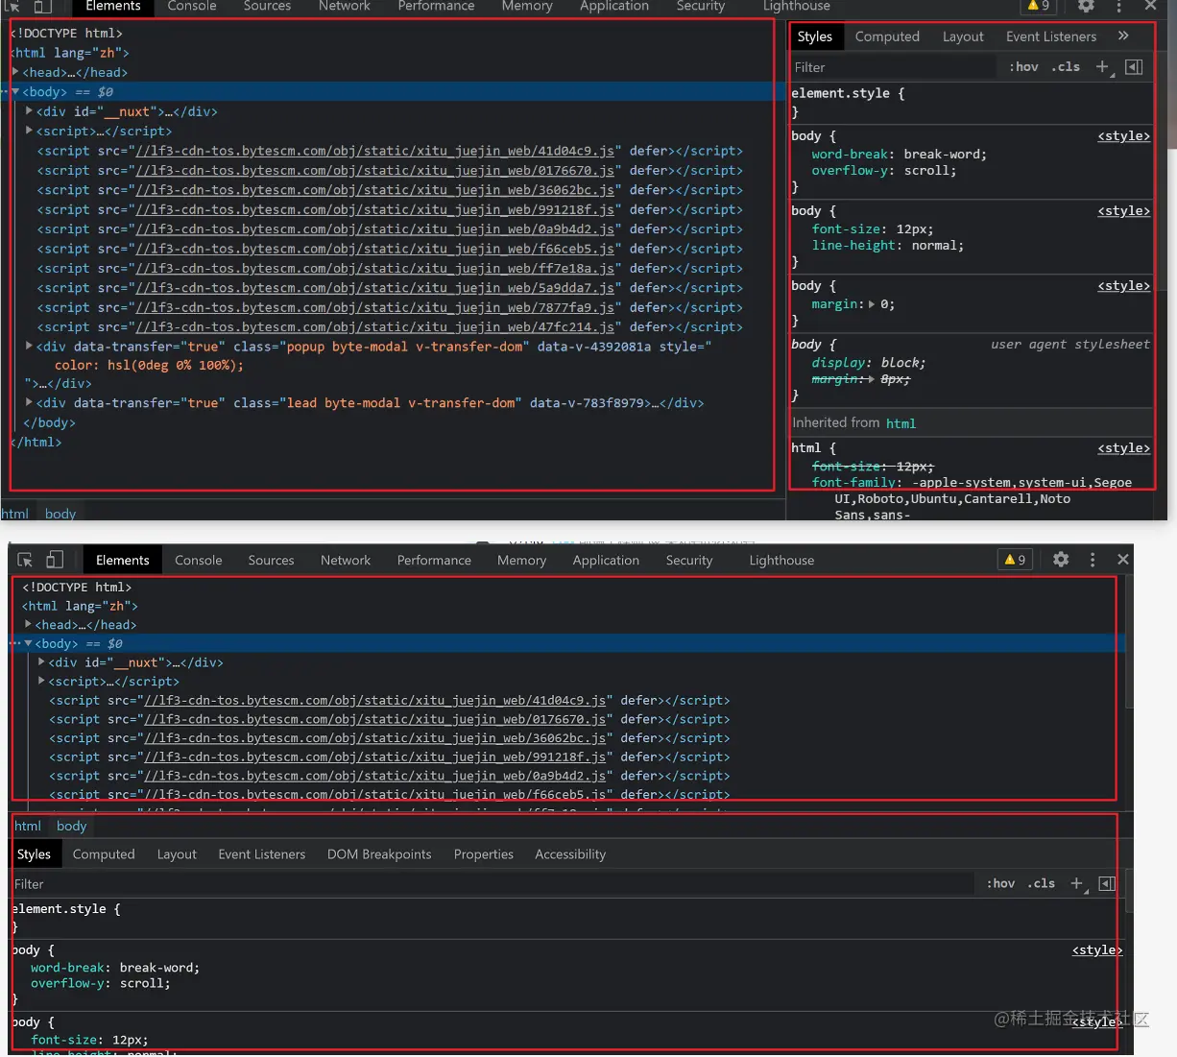Select body breadcrumb in bottom DevTools
The image size is (1177, 1057).
coord(71,826)
